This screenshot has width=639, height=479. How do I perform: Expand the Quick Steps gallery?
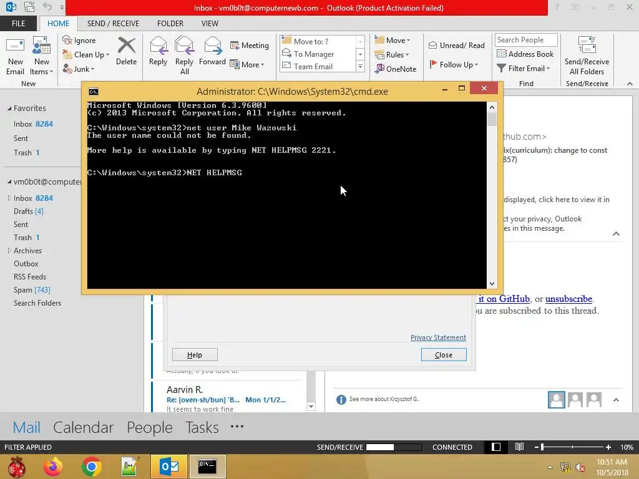[360, 66]
